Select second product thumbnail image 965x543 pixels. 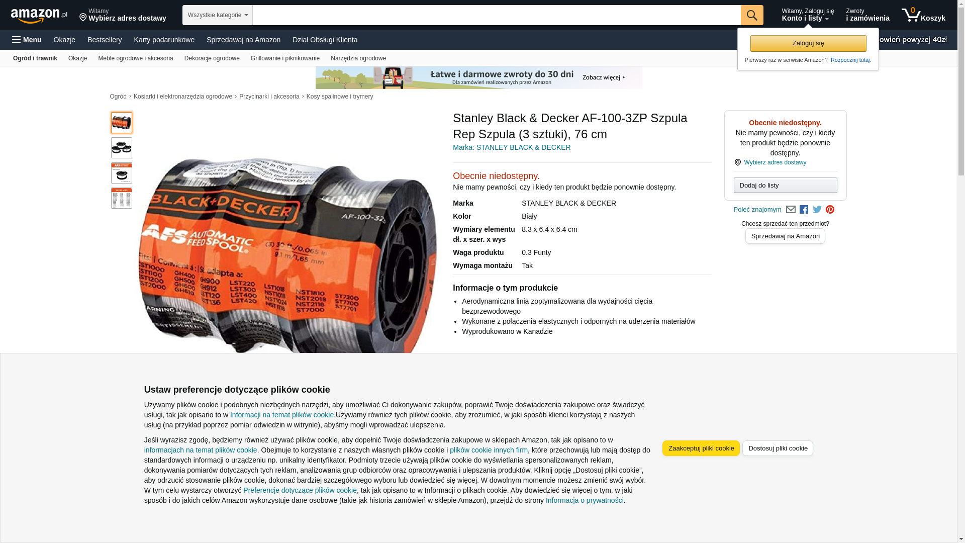point(122,148)
